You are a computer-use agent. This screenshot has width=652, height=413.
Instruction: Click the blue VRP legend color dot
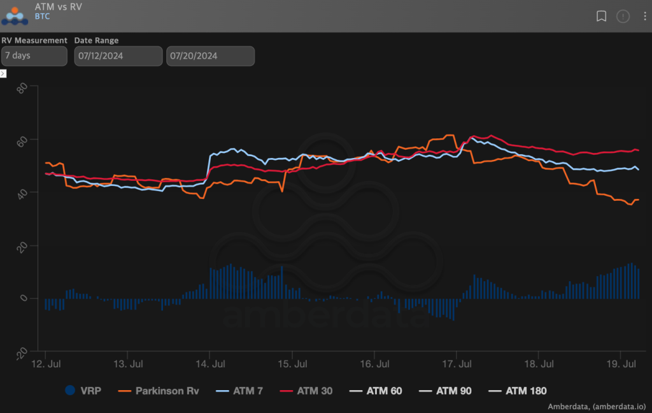click(70, 391)
